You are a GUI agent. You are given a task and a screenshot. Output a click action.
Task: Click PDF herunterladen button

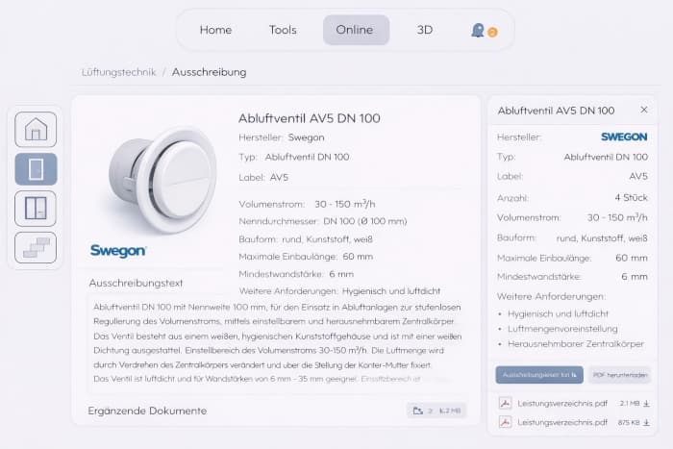(620, 375)
